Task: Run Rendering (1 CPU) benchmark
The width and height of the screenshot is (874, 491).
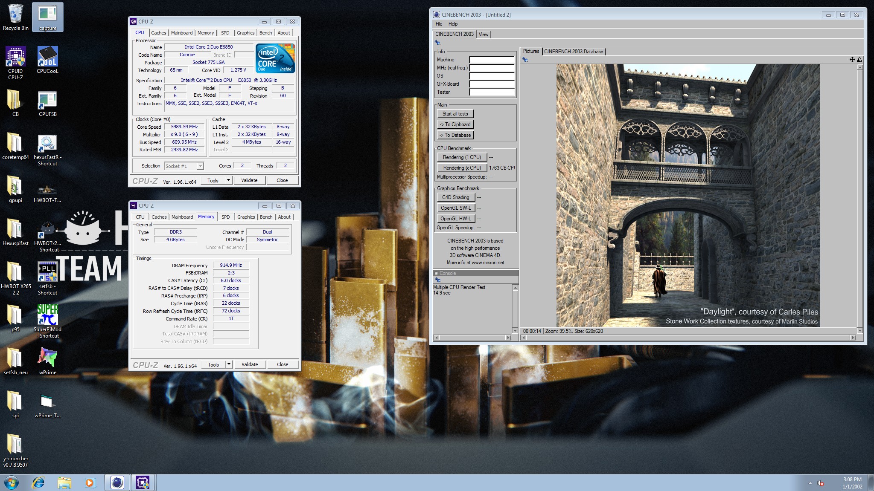Action: coord(462,157)
